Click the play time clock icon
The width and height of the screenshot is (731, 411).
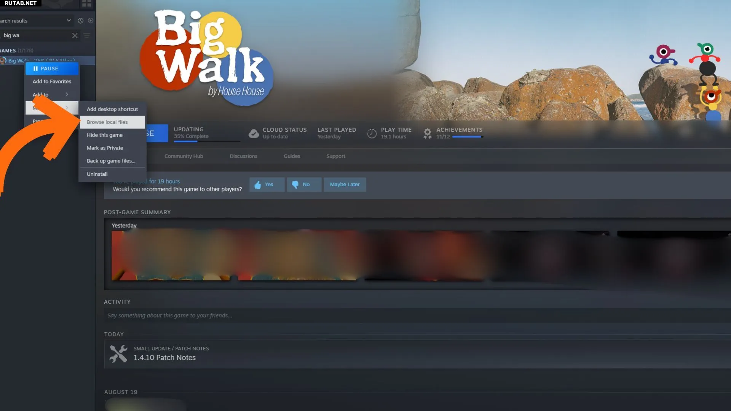click(x=372, y=133)
